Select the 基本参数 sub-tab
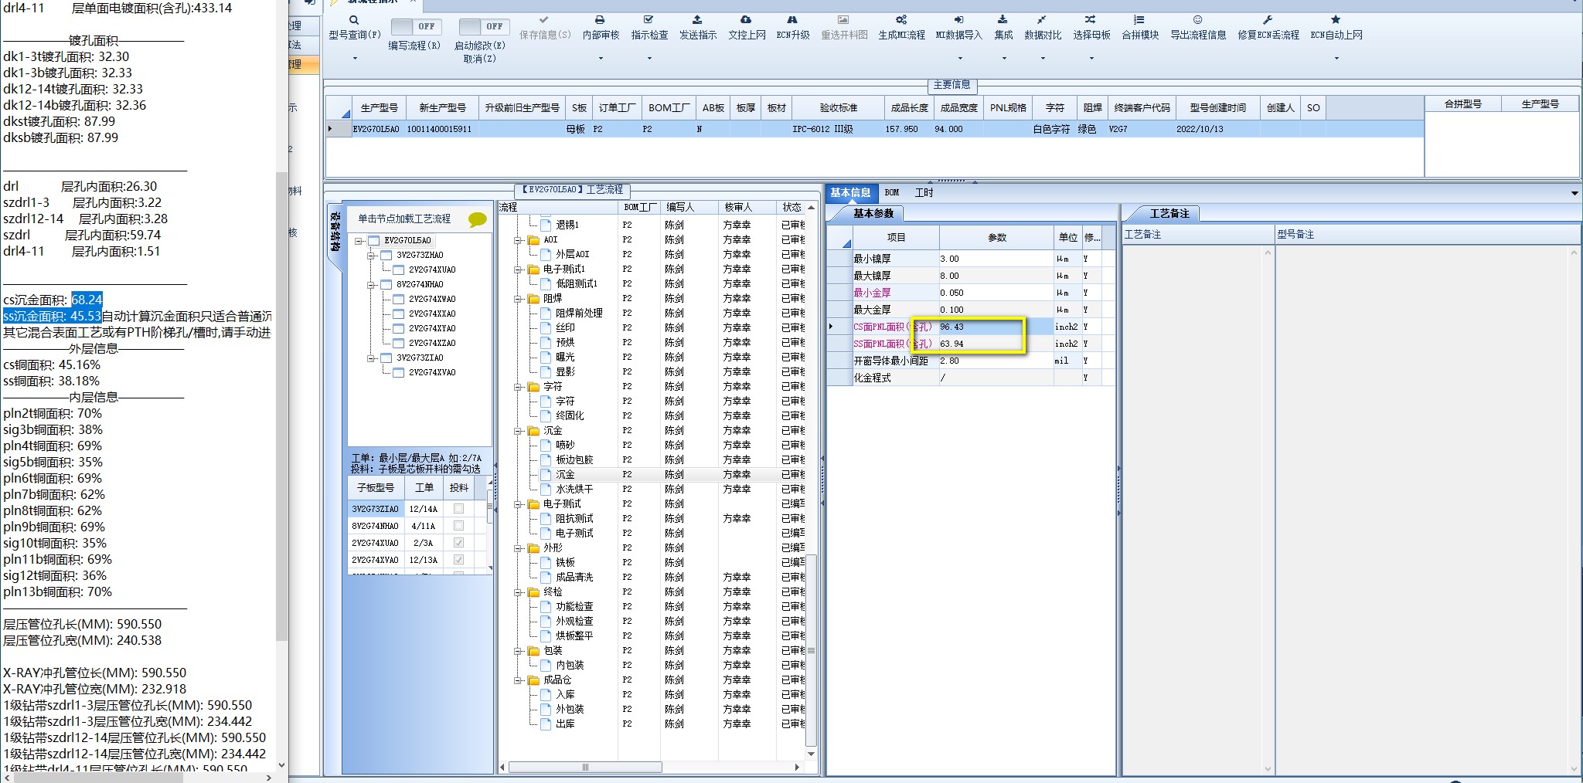The image size is (1583, 783). click(x=873, y=214)
